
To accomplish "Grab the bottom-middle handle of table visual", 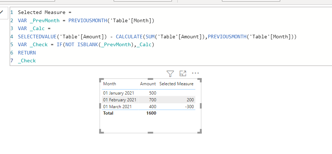I will (150, 133).
